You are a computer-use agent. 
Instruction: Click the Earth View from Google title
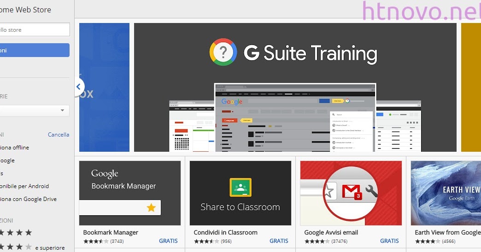point(448,232)
